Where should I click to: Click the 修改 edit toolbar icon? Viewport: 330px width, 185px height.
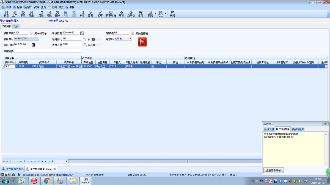pos(49,14)
